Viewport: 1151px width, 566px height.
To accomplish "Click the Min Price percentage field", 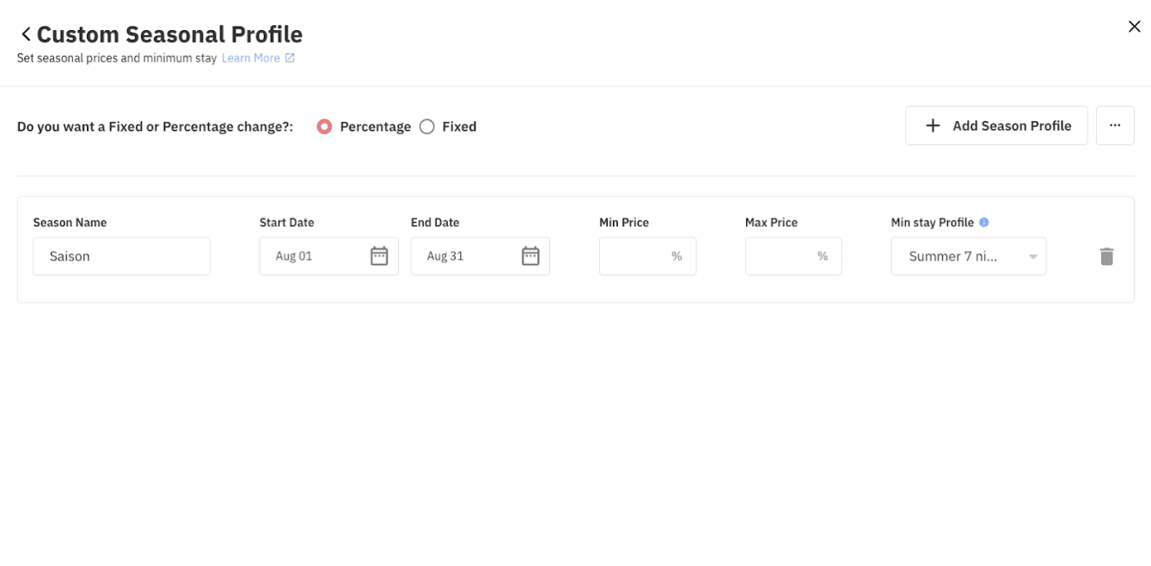I will (x=647, y=255).
